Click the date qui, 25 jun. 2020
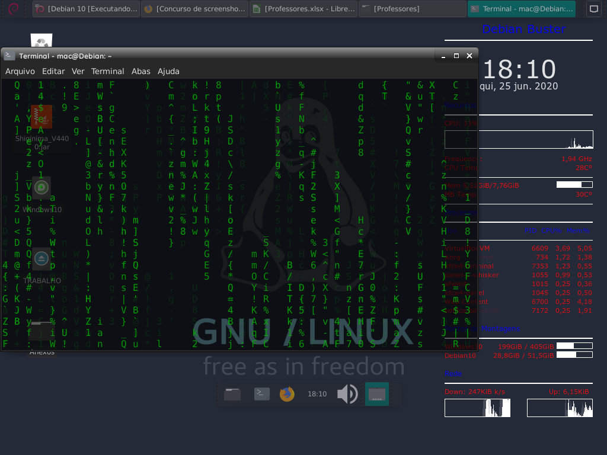The height and width of the screenshot is (455, 607). tap(519, 86)
